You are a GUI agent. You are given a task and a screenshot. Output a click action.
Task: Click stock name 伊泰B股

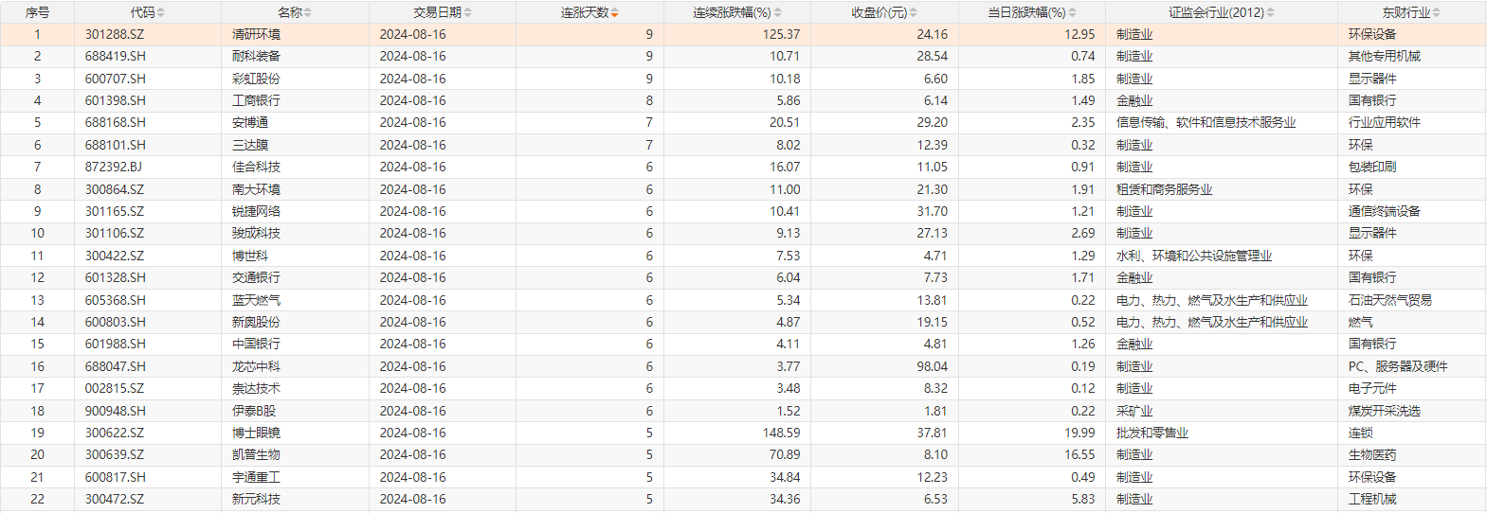pos(254,411)
